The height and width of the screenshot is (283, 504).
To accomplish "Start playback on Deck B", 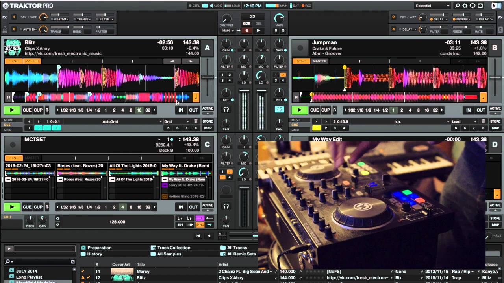I will click(x=300, y=110).
